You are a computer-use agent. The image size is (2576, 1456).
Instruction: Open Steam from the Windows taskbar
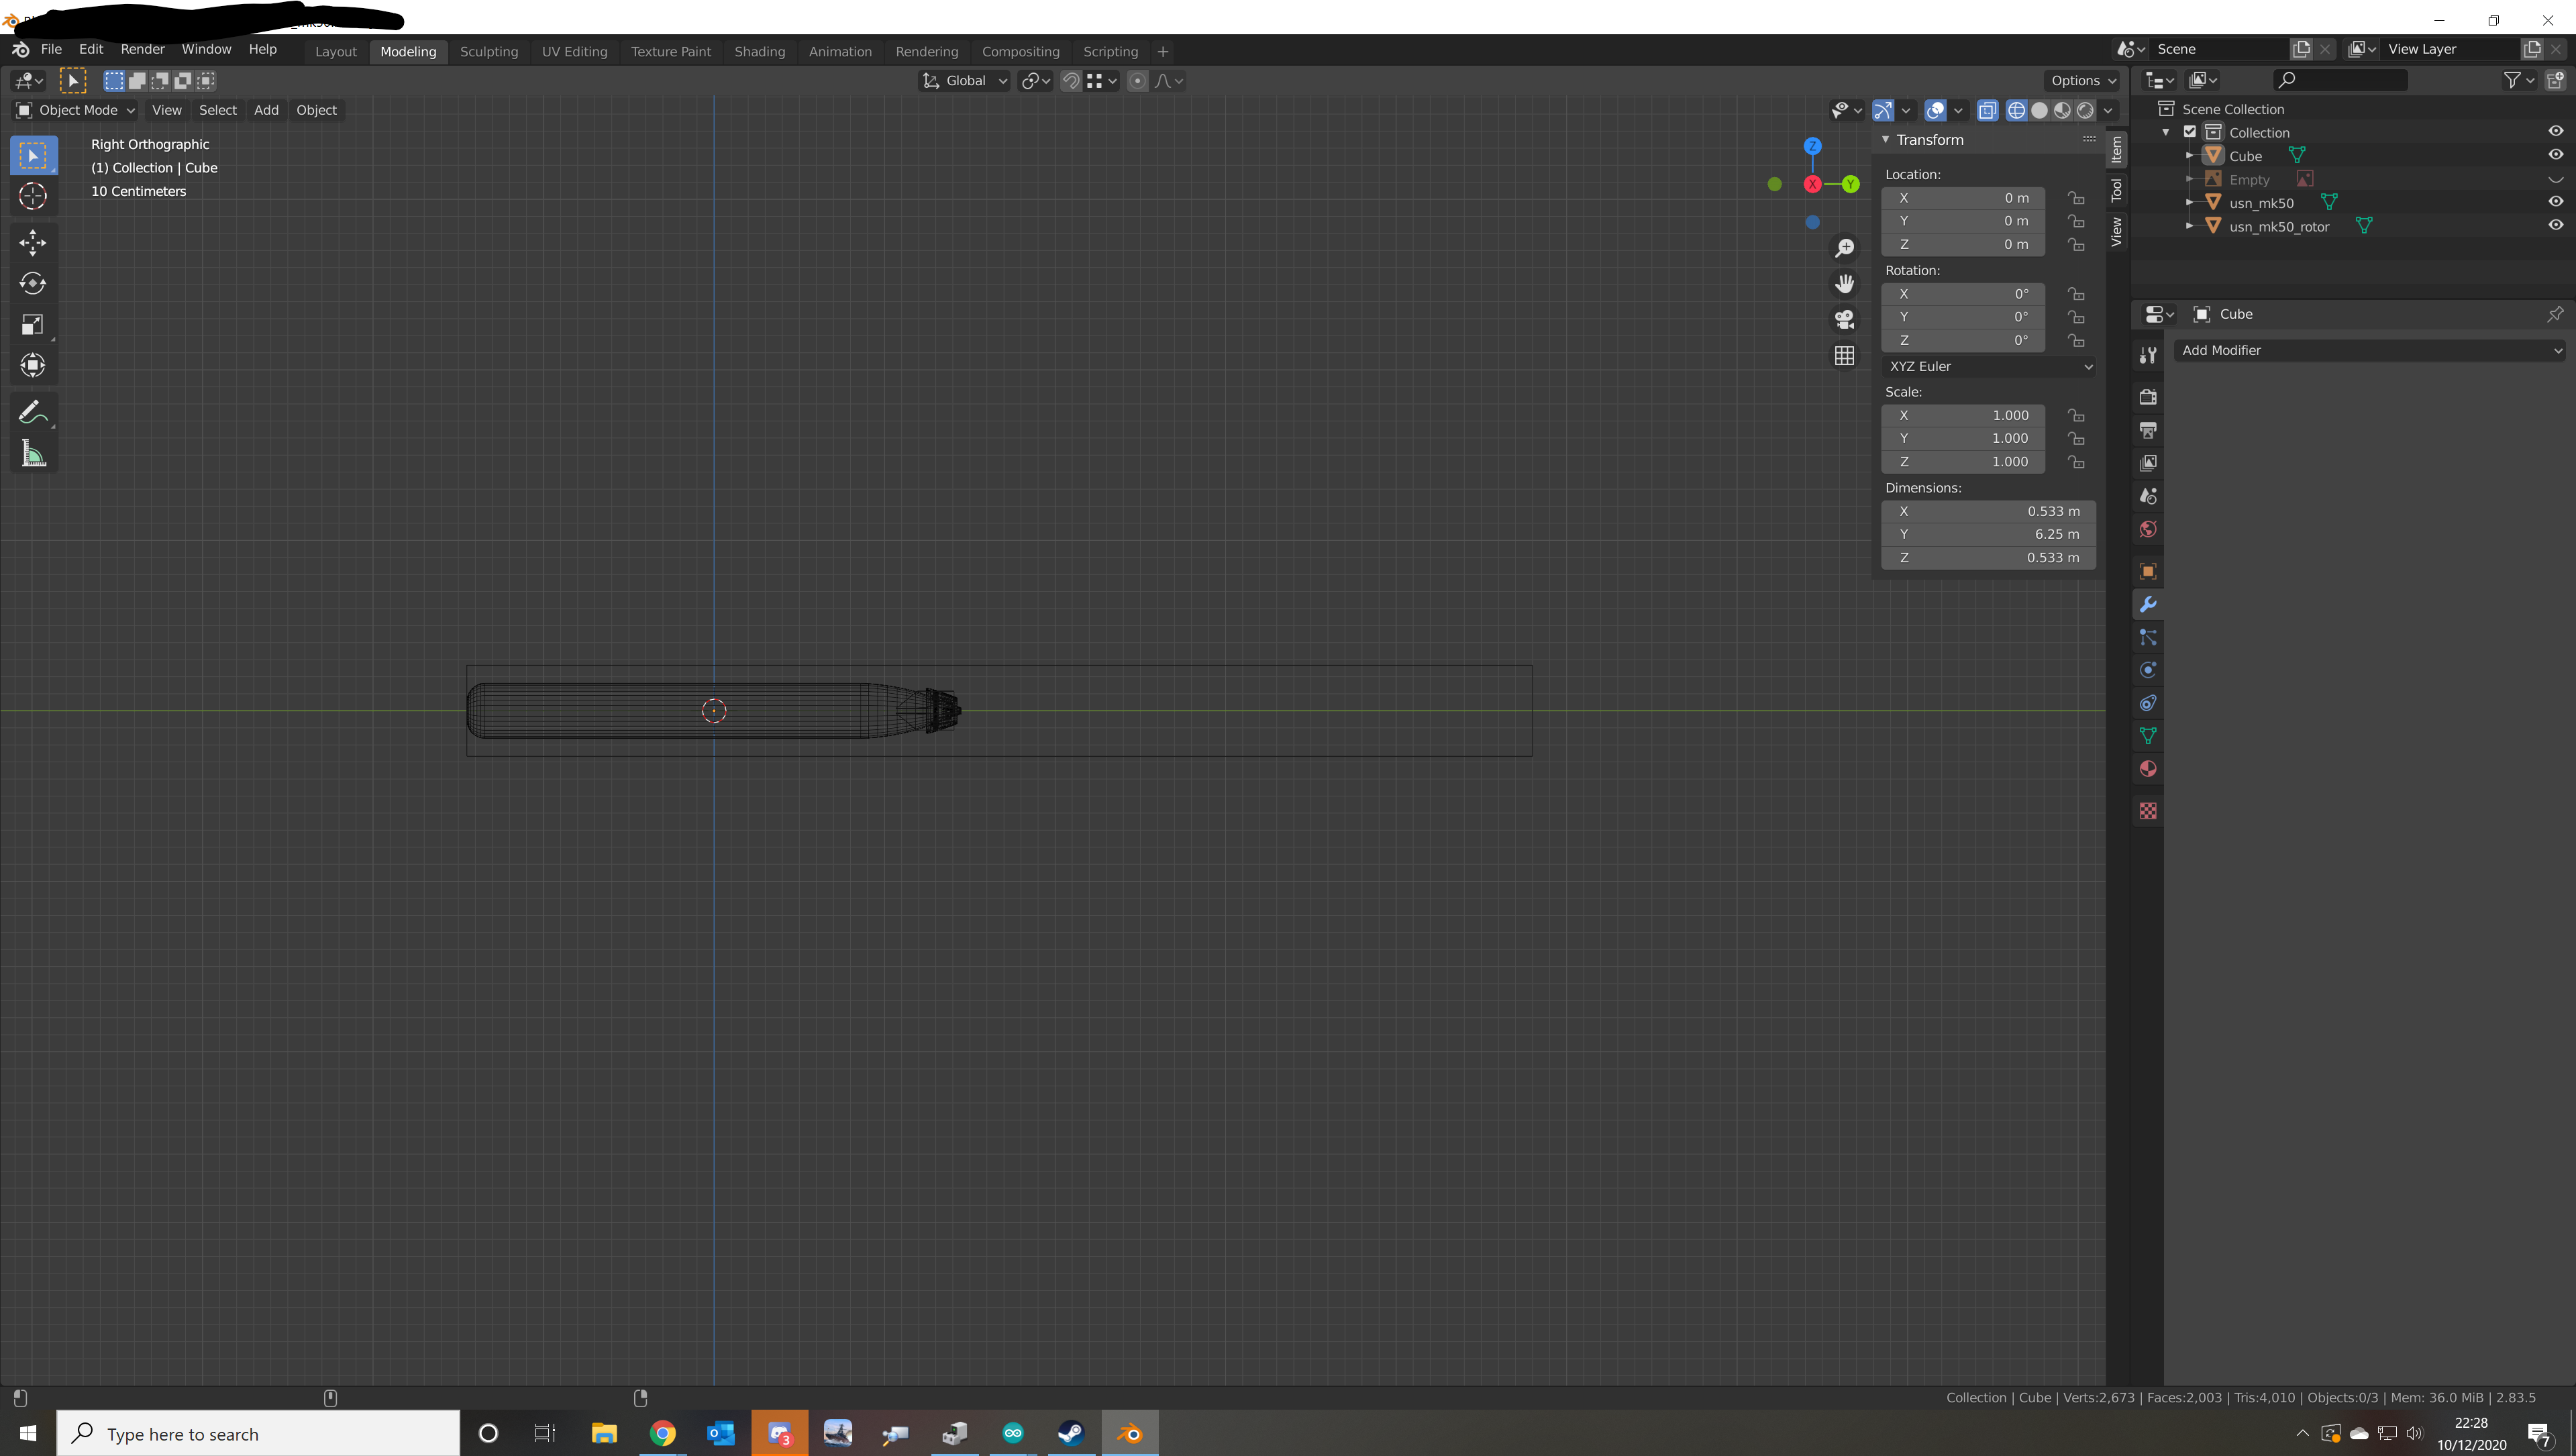pos(1070,1433)
